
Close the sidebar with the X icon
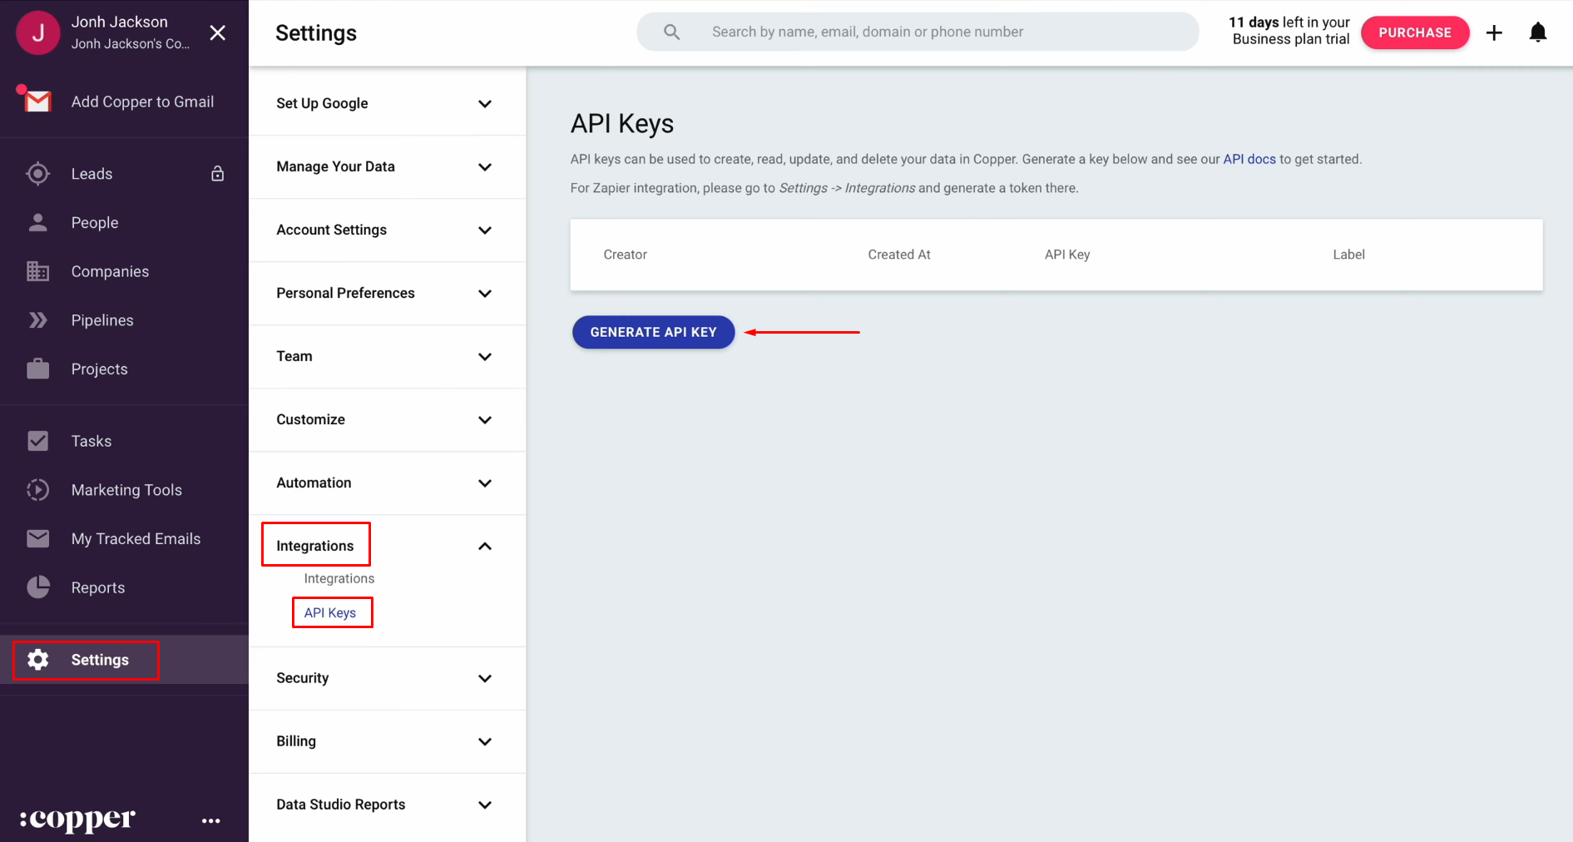coord(217,32)
